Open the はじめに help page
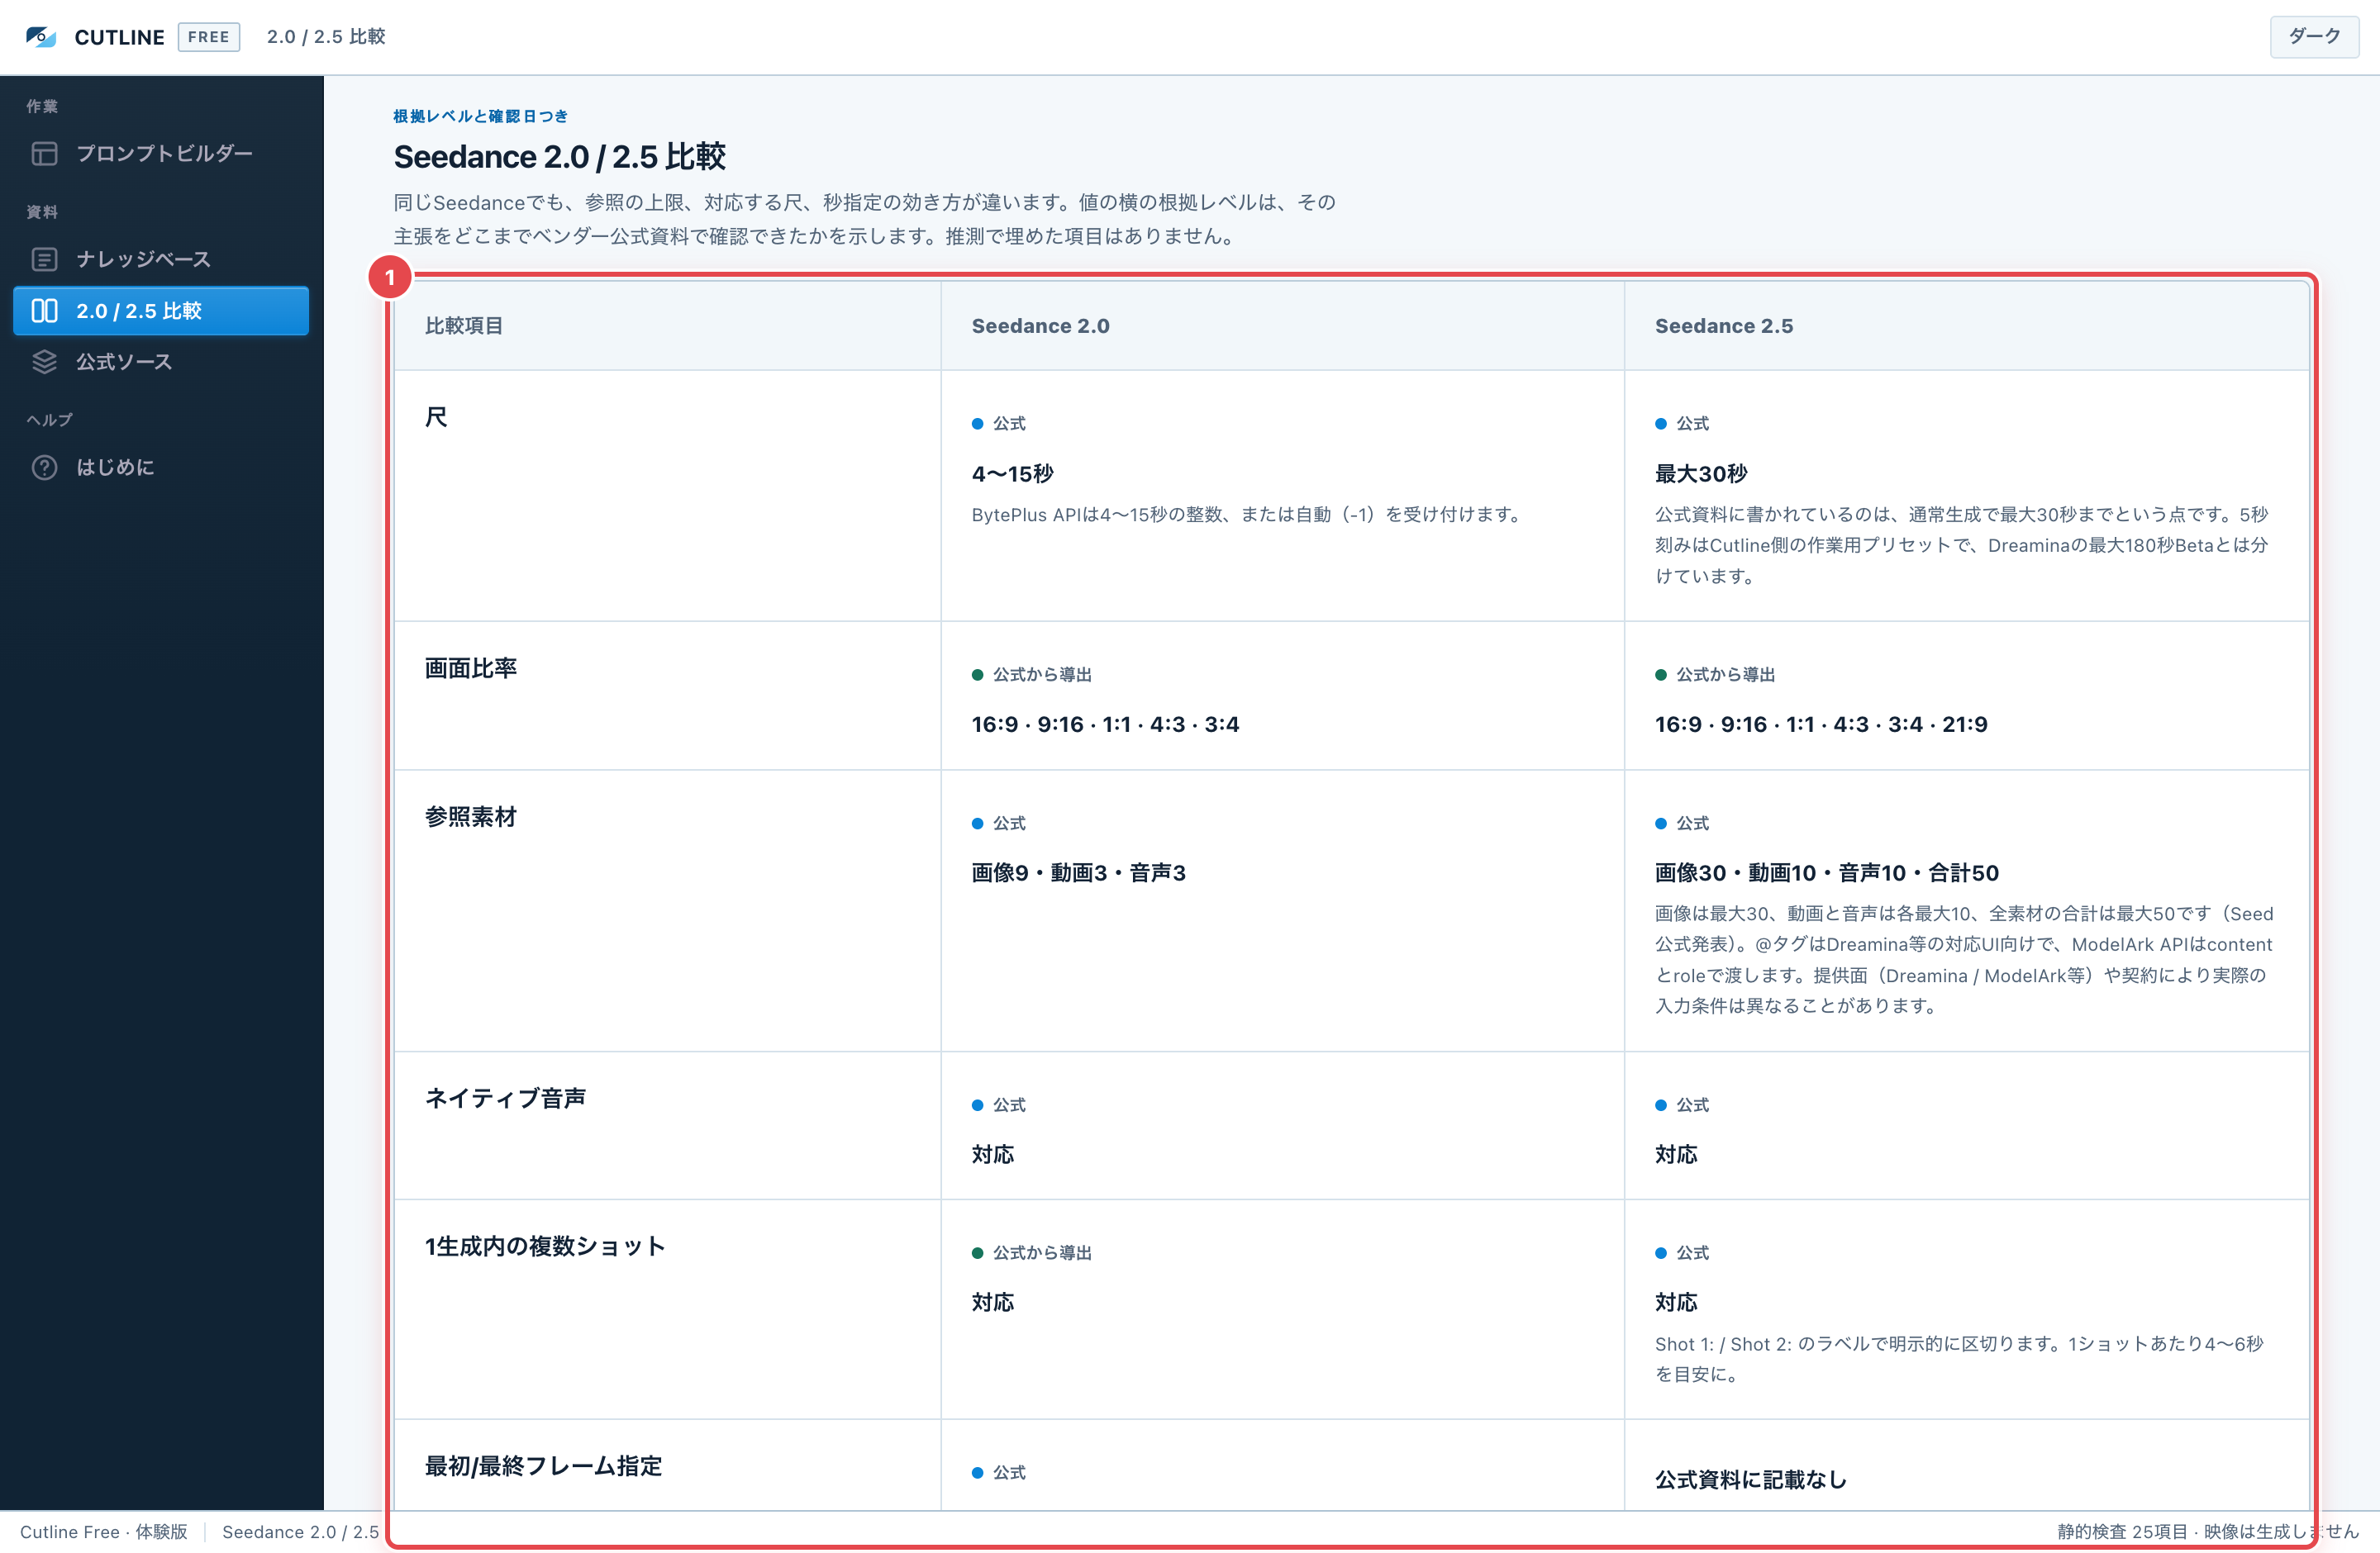The image size is (2380, 1553). (x=161, y=467)
